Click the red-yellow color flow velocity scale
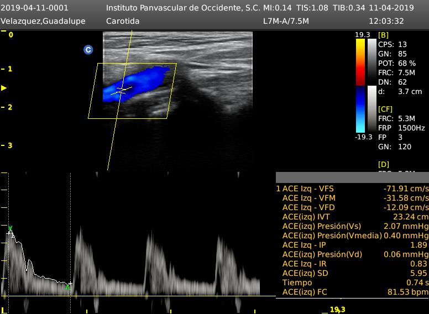 point(360,62)
